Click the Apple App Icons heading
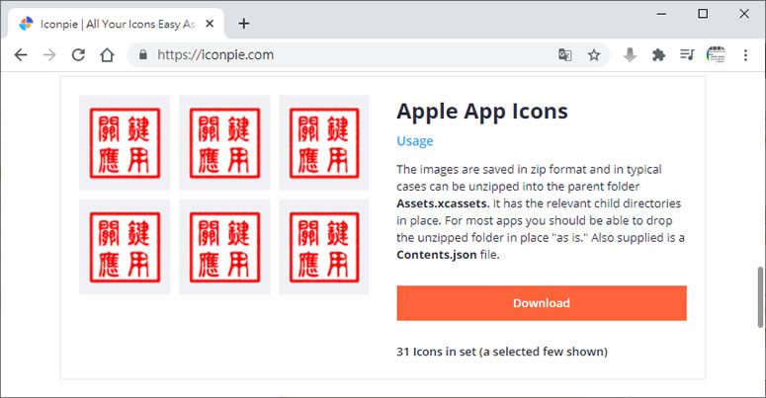Viewport: 766px width, 398px height. click(482, 111)
